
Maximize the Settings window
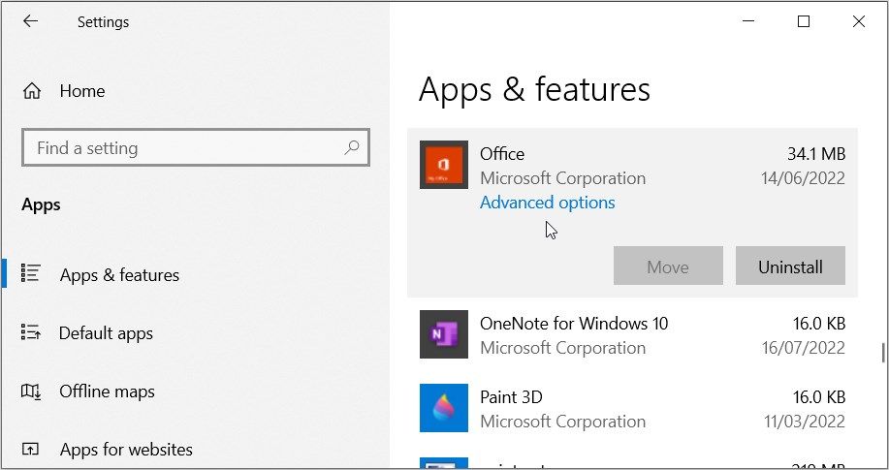(x=804, y=21)
